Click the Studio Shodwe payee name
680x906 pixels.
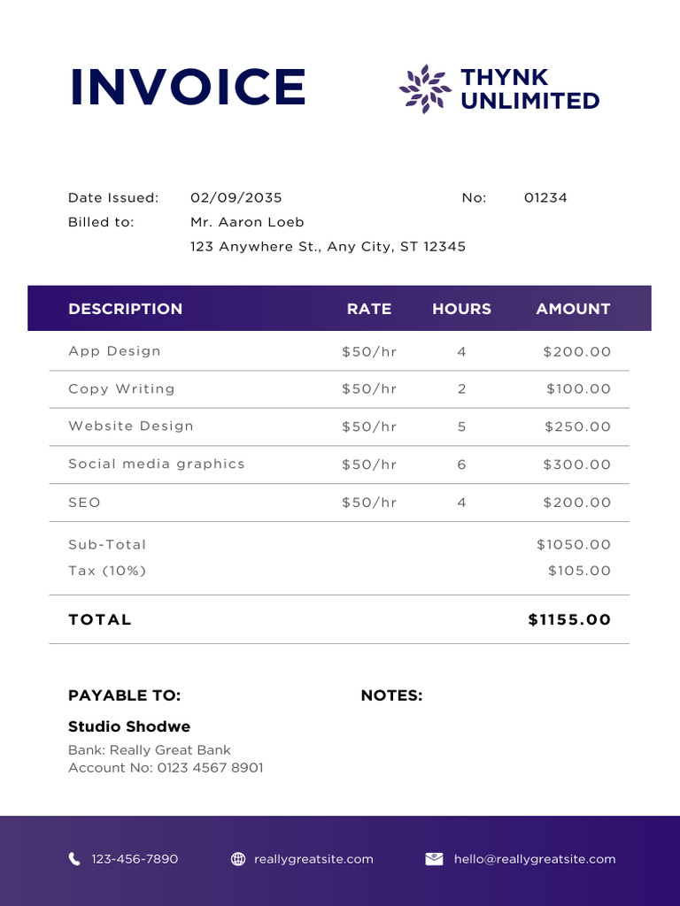129,726
